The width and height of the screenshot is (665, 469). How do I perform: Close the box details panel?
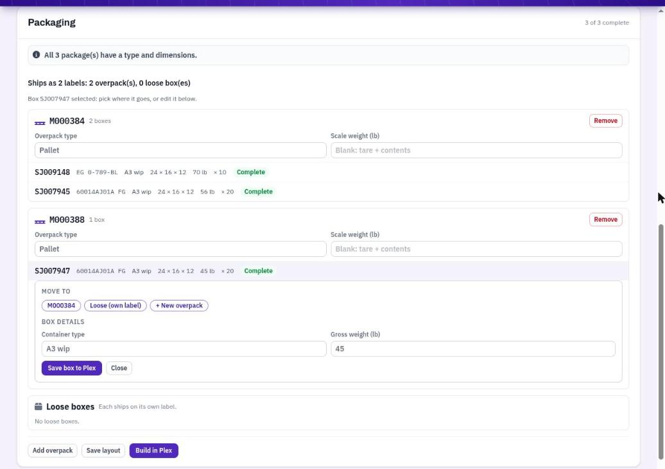[119, 368]
